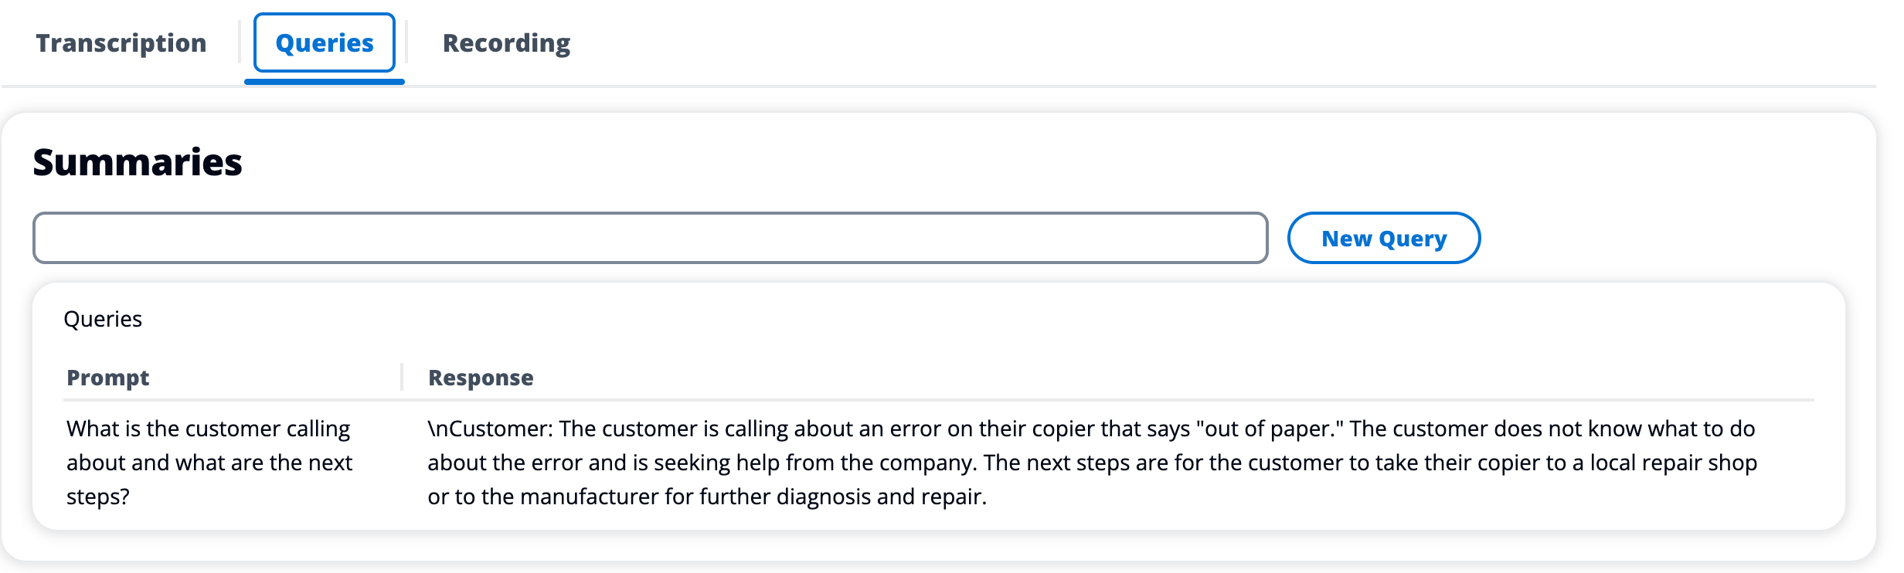1904x573 pixels.
Task: Click '\nCustomer:' at the start of the response
Action: (x=490, y=429)
